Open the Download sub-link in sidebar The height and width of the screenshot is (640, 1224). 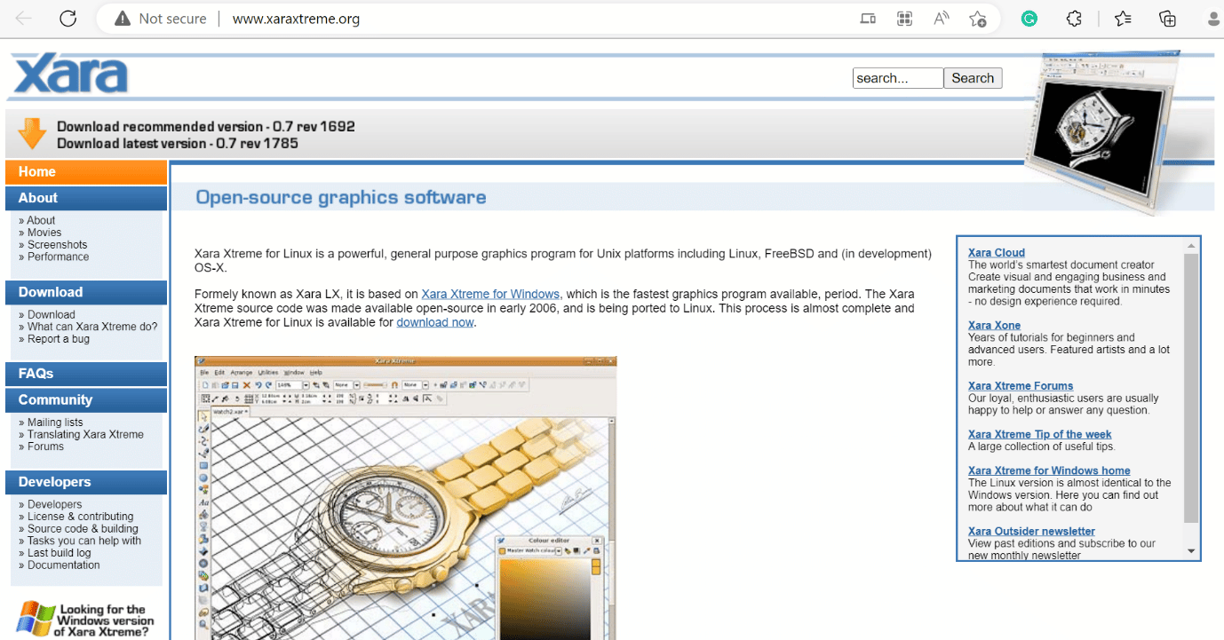(x=51, y=314)
